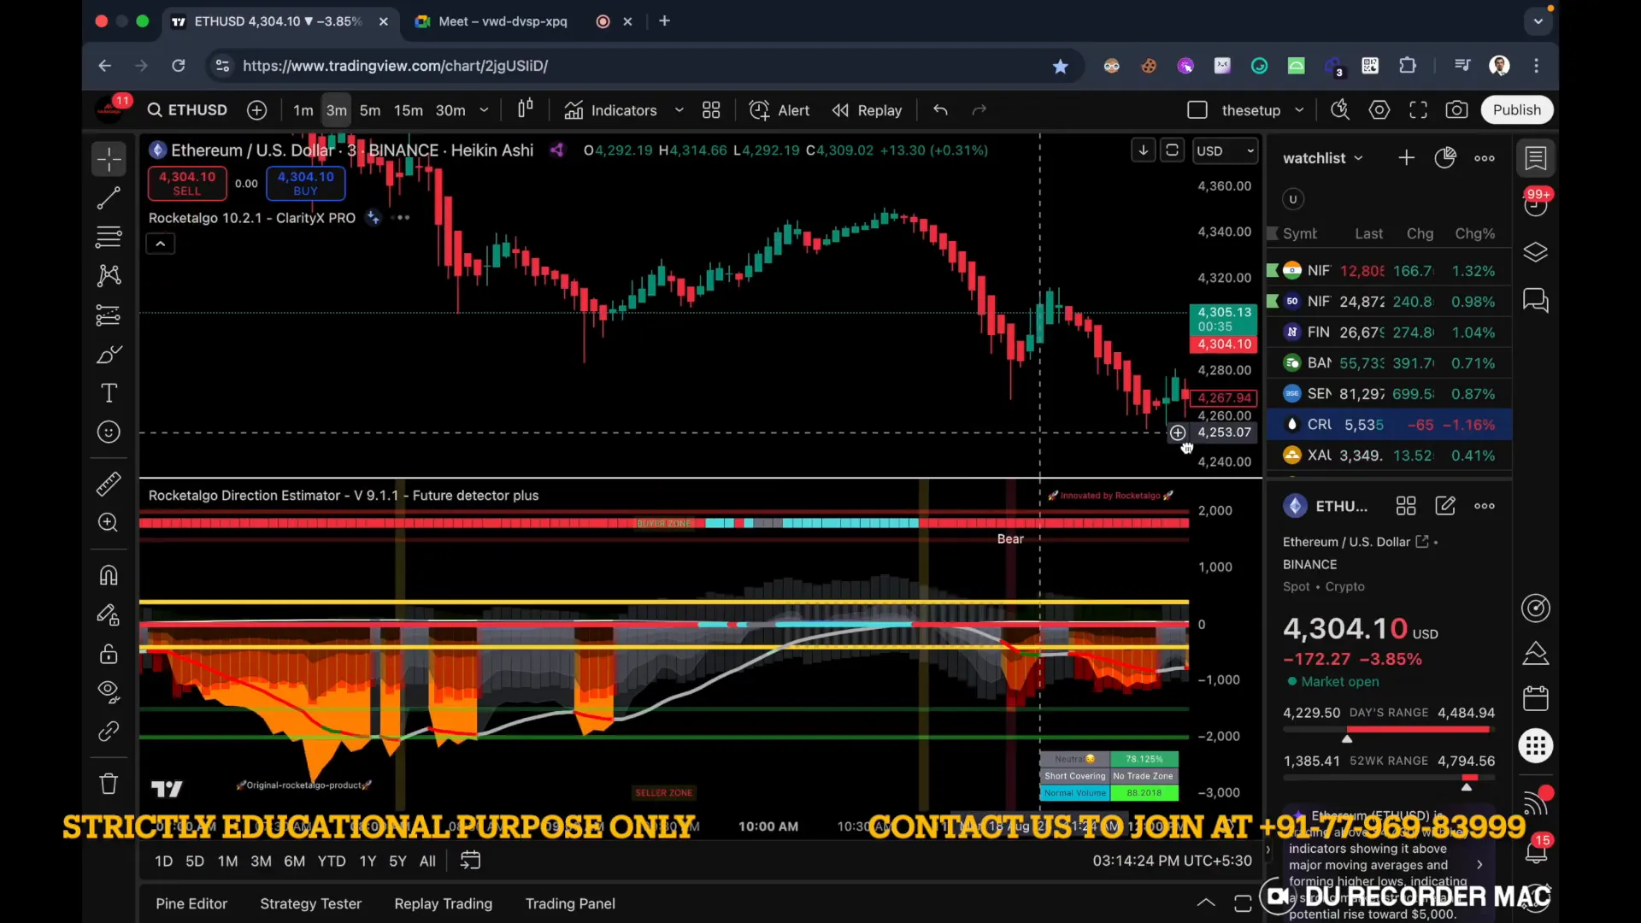Expand the bottom panel chevron
This screenshot has height=923, width=1641.
click(x=1206, y=902)
